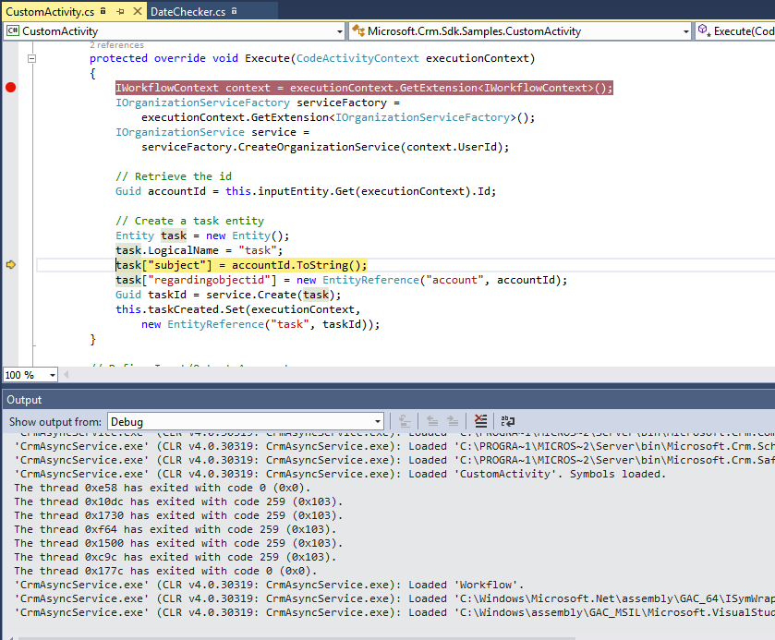Click the highlighted IWorkflowContext breakpoint line
This screenshot has height=640, width=775.
(x=364, y=88)
